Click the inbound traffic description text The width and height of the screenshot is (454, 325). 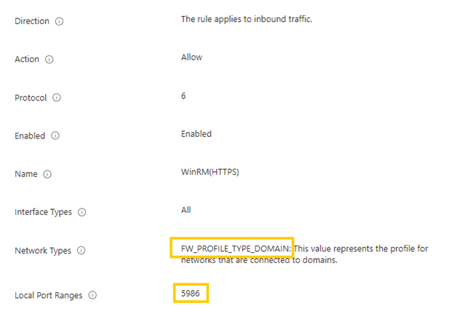point(247,19)
